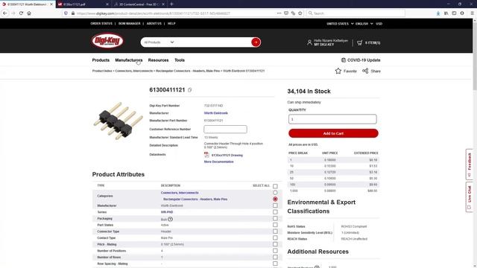Open the Order Status link

coord(101,23)
